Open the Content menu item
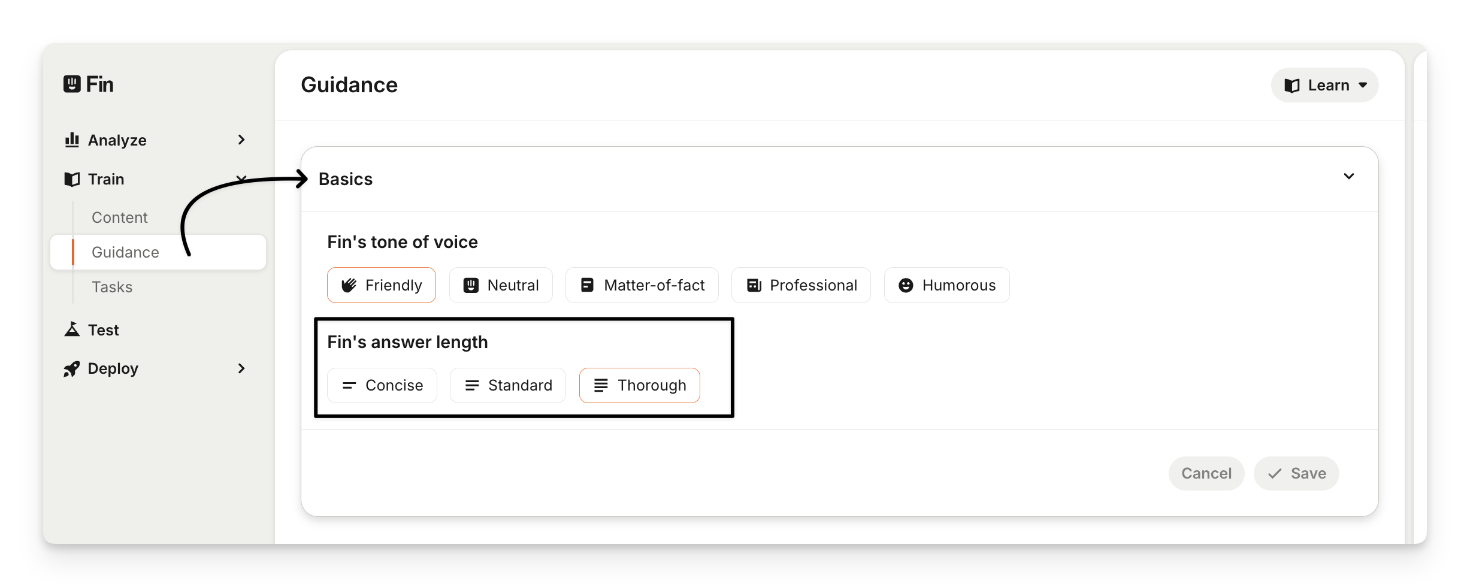The width and height of the screenshot is (1470, 587). click(x=119, y=217)
